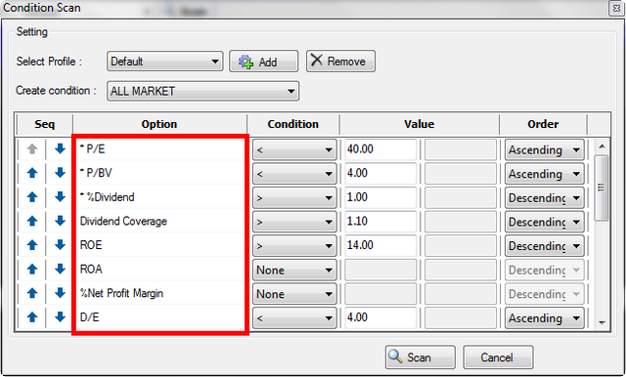Image resolution: width=626 pixels, height=377 pixels.
Task: Open the D/E condition dropdown
Action: point(294,318)
